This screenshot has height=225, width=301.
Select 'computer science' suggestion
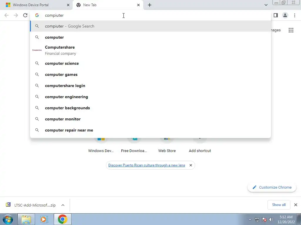point(150,63)
